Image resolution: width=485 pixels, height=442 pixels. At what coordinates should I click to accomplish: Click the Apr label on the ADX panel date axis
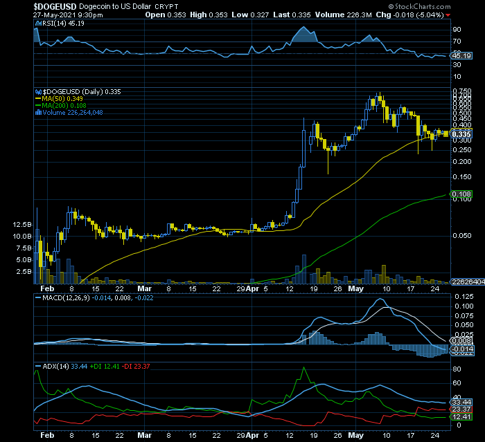[x=252, y=435]
